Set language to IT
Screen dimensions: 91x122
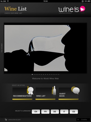point(64,112)
